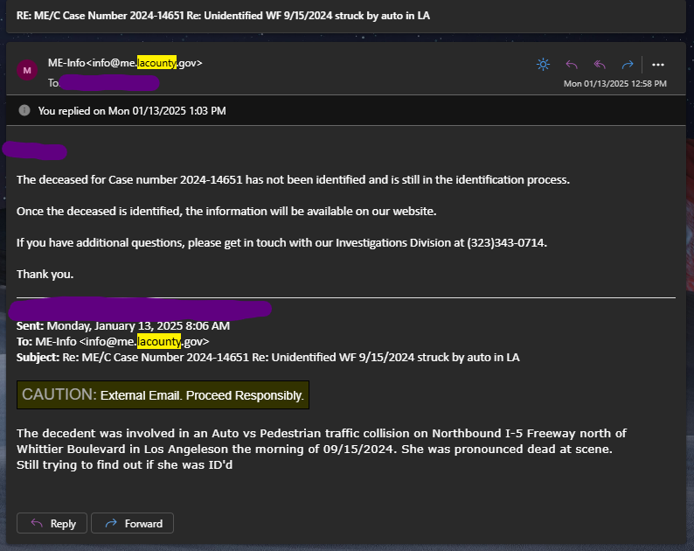Open the More actions ellipsis menu

[x=658, y=64]
